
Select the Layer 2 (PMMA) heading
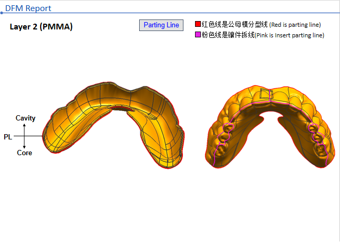click(x=41, y=26)
